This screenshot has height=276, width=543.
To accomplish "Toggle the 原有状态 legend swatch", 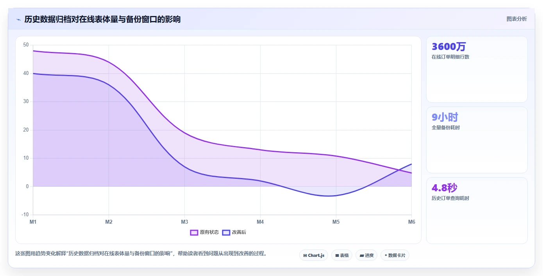I will click(x=194, y=232).
